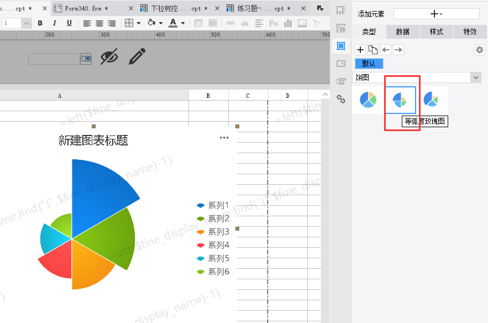The height and width of the screenshot is (323, 488).
Task: Toggle bold text formatting
Action: coord(40,23)
